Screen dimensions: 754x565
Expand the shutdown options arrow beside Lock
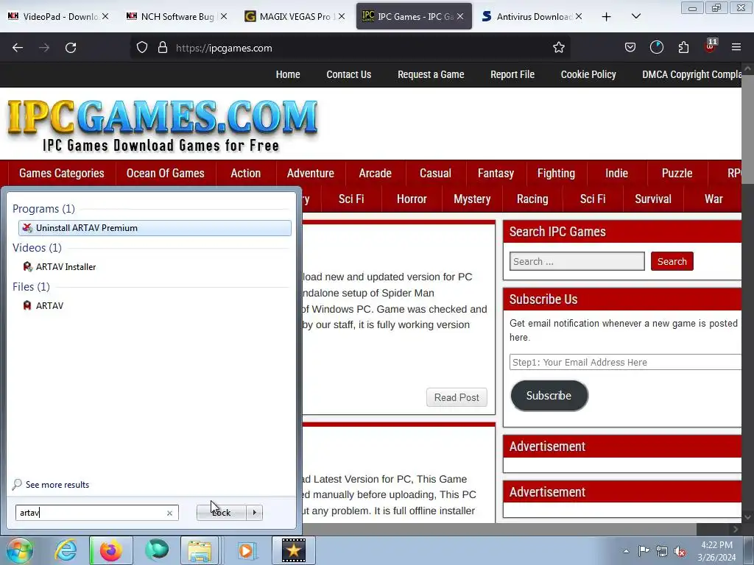(254, 513)
